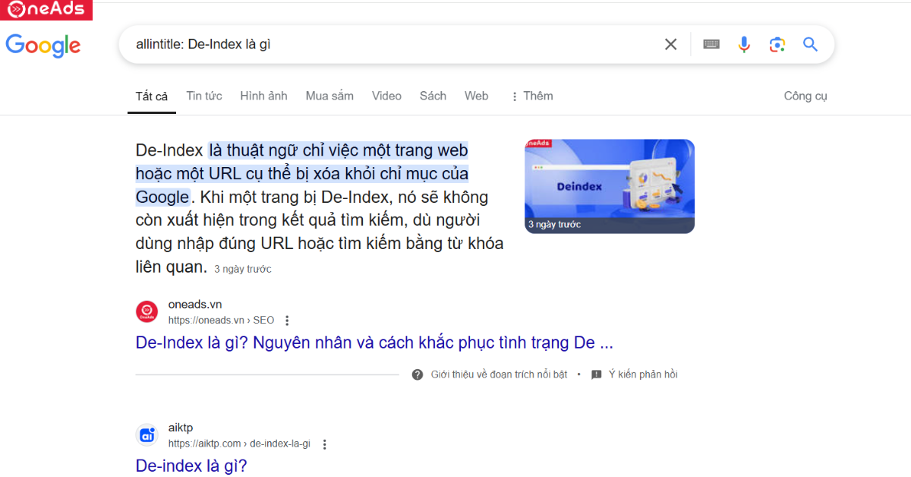Screen dimensions: 911x477
Task: Click Ý kiến phản hồi feedback link
Action: (x=642, y=374)
